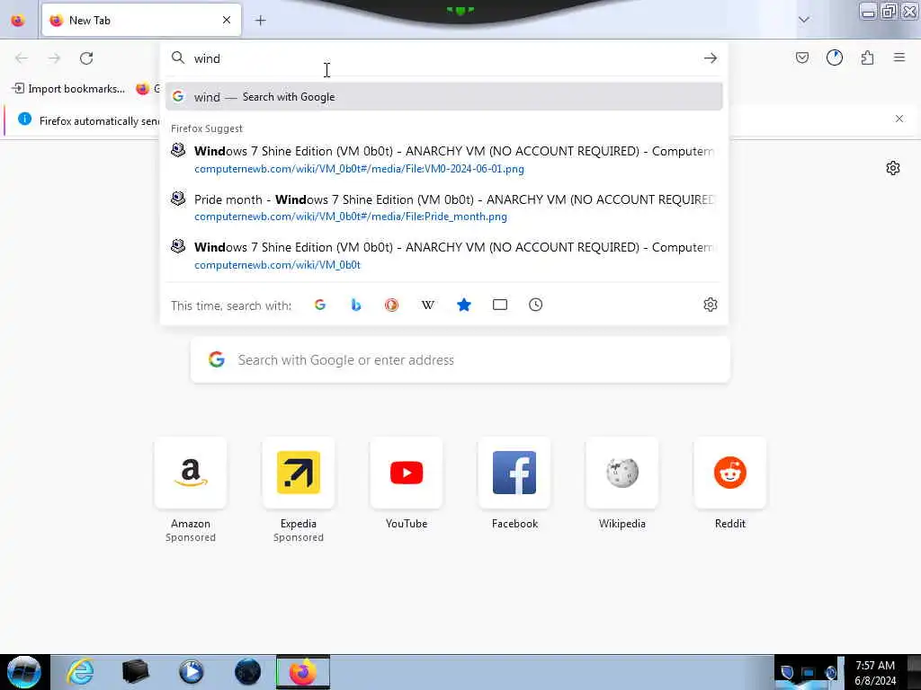Dismiss the Firefox automatically sends notification bar

(899, 119)
